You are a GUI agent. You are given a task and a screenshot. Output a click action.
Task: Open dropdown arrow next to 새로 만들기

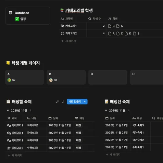click(85, 102)
